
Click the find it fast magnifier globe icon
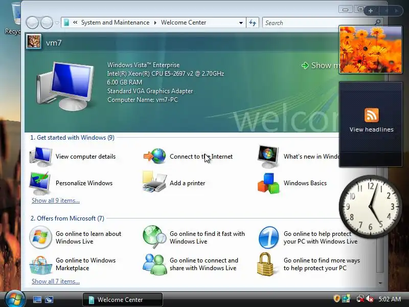pyautogui.click(x=154, y=237)
